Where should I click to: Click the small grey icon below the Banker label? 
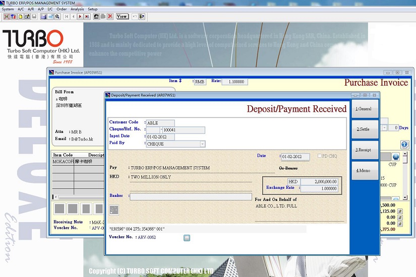[114, 210]
